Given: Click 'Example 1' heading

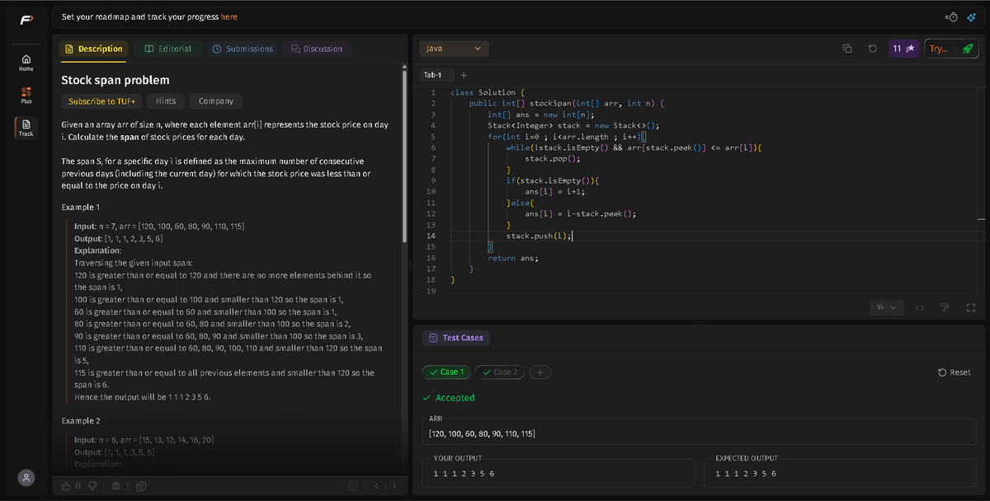Looking at the screenshot, I should point(81,206).
